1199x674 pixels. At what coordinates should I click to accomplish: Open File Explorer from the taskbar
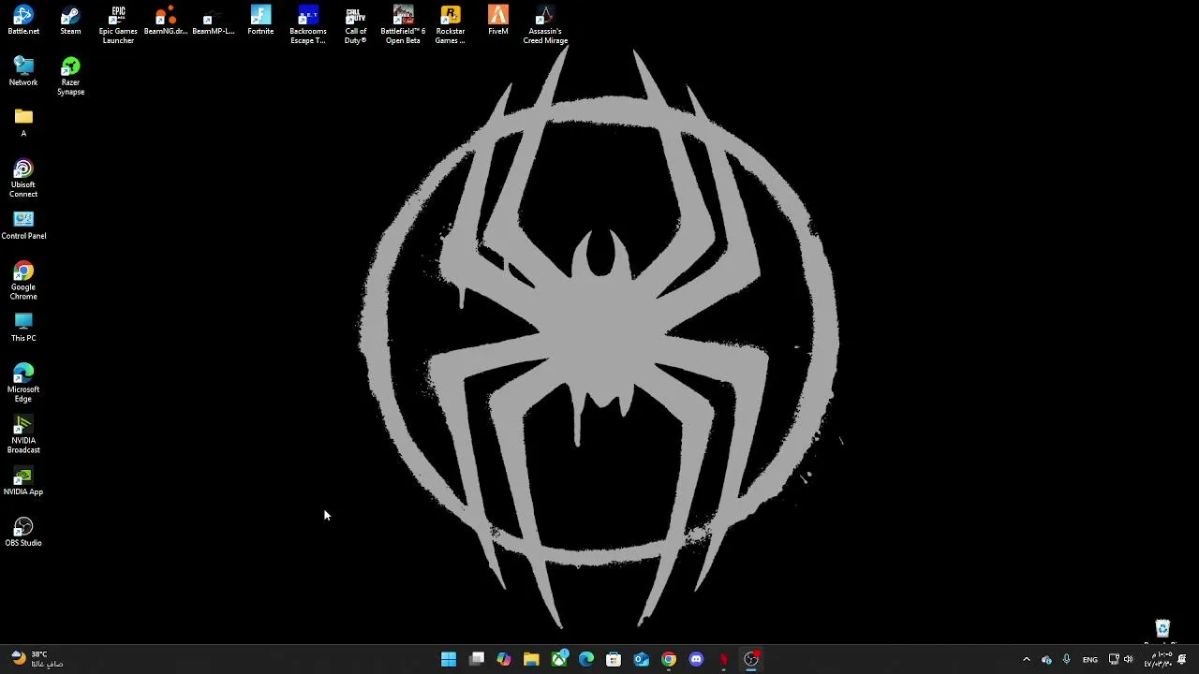[531, 659]
